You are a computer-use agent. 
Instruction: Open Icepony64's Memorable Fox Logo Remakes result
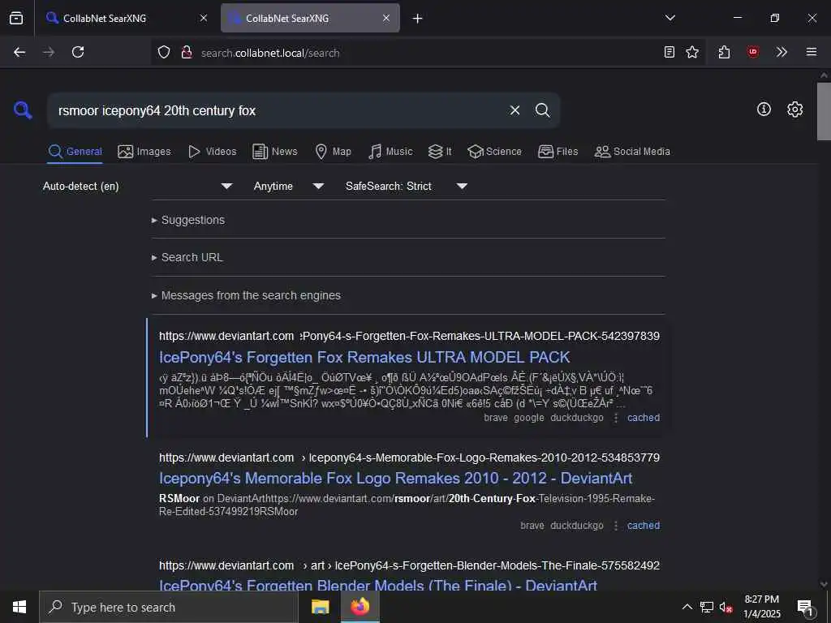[395, 479]
